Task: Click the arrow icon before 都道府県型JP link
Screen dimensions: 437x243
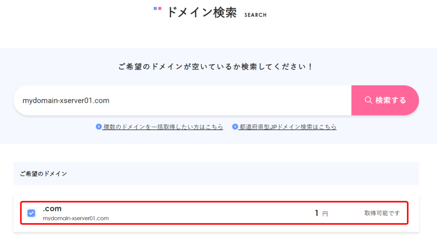Action: pyautogui.click(x=235, y=127)
